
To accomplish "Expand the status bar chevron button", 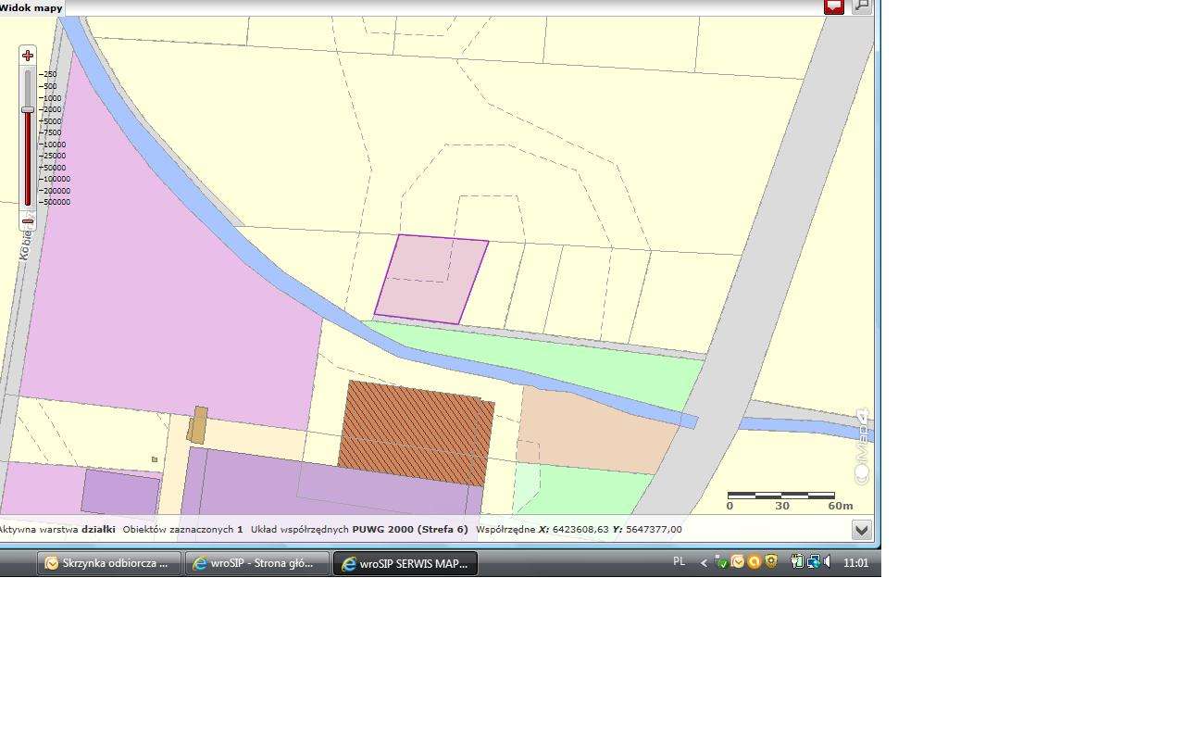I will (862, 530).
